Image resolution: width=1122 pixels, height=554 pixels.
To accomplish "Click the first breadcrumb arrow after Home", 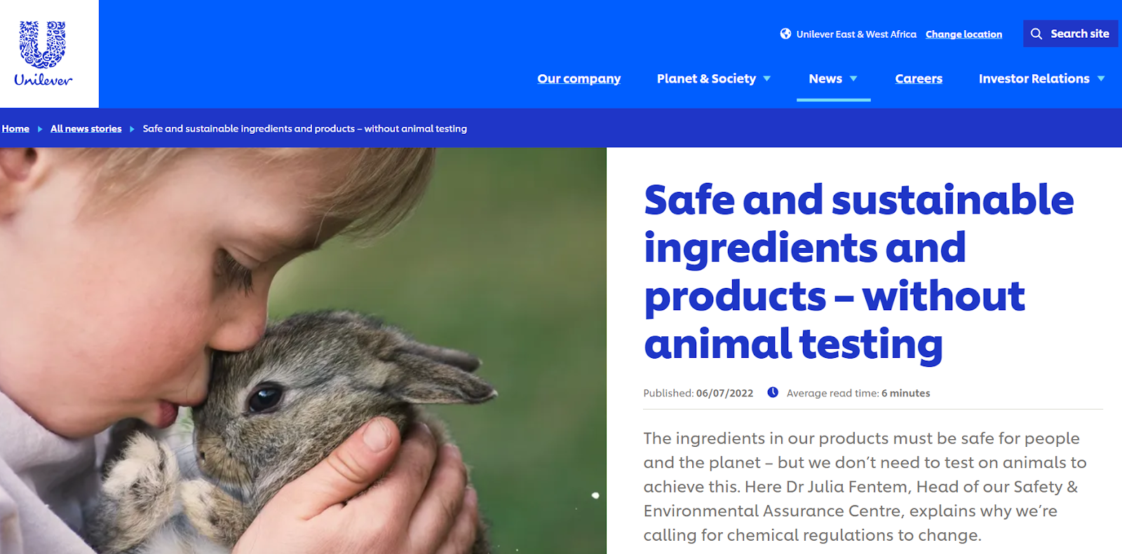I will pos(40,129).
